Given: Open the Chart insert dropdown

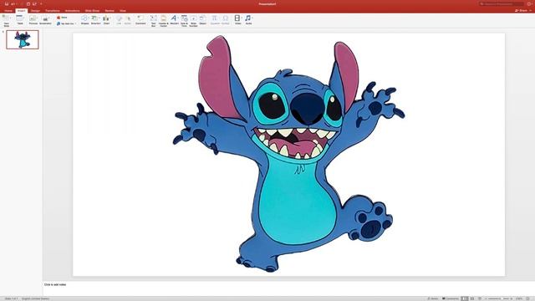Looking at the screenshot, I should coord(106,20).
